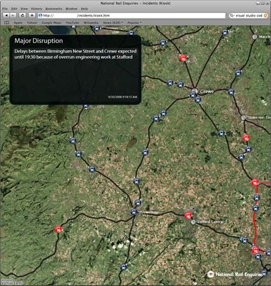Click the Crewe station marker

pyautogui.click(x=195, y=91)
